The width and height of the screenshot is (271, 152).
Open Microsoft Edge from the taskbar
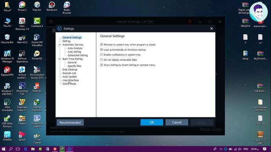(x=25, y=149)
